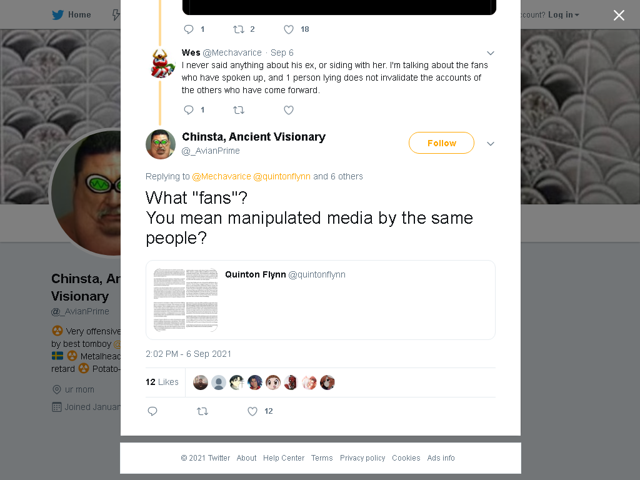Retweet the Wes tweet

click(239, 110)
